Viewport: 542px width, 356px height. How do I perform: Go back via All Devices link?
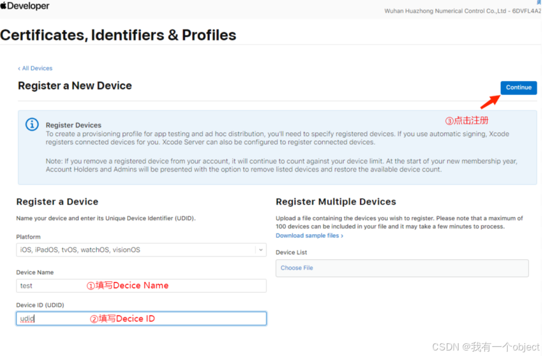(35, 68)
